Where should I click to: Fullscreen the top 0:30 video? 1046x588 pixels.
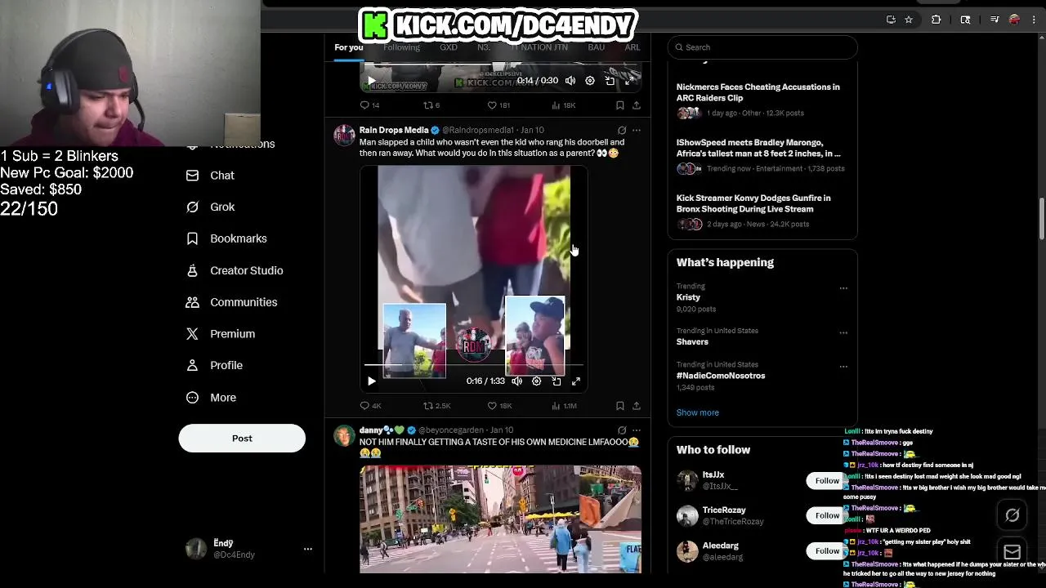629,81
